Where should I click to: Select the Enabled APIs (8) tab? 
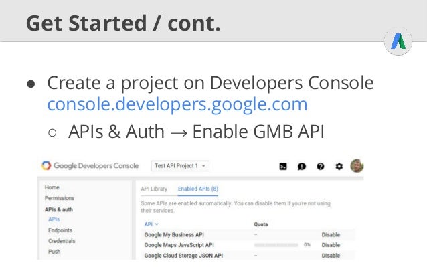pos(198,189)
